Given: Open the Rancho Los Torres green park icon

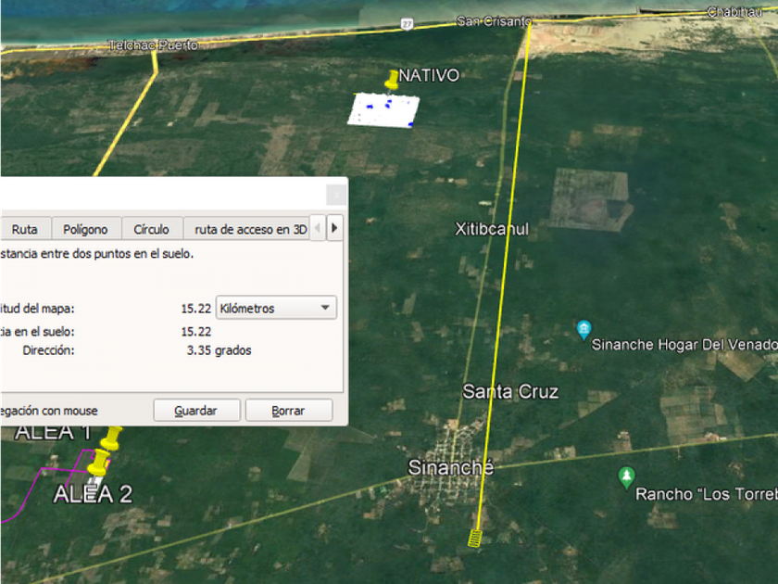Looking at the screenshot, I should tap(626, 477).
